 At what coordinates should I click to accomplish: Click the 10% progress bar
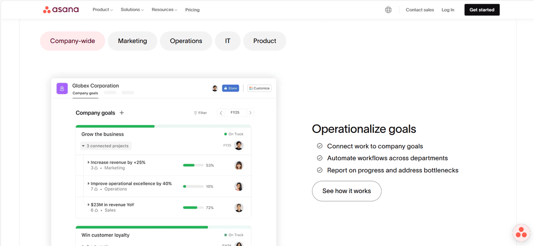(x=193, y=186)
